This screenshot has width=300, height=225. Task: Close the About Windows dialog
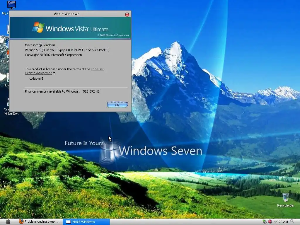[127, 15]
